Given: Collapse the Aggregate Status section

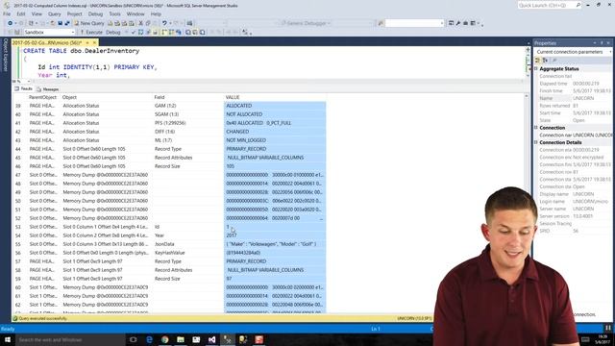Looking at the screenshot, I should (x=536, y=68).
